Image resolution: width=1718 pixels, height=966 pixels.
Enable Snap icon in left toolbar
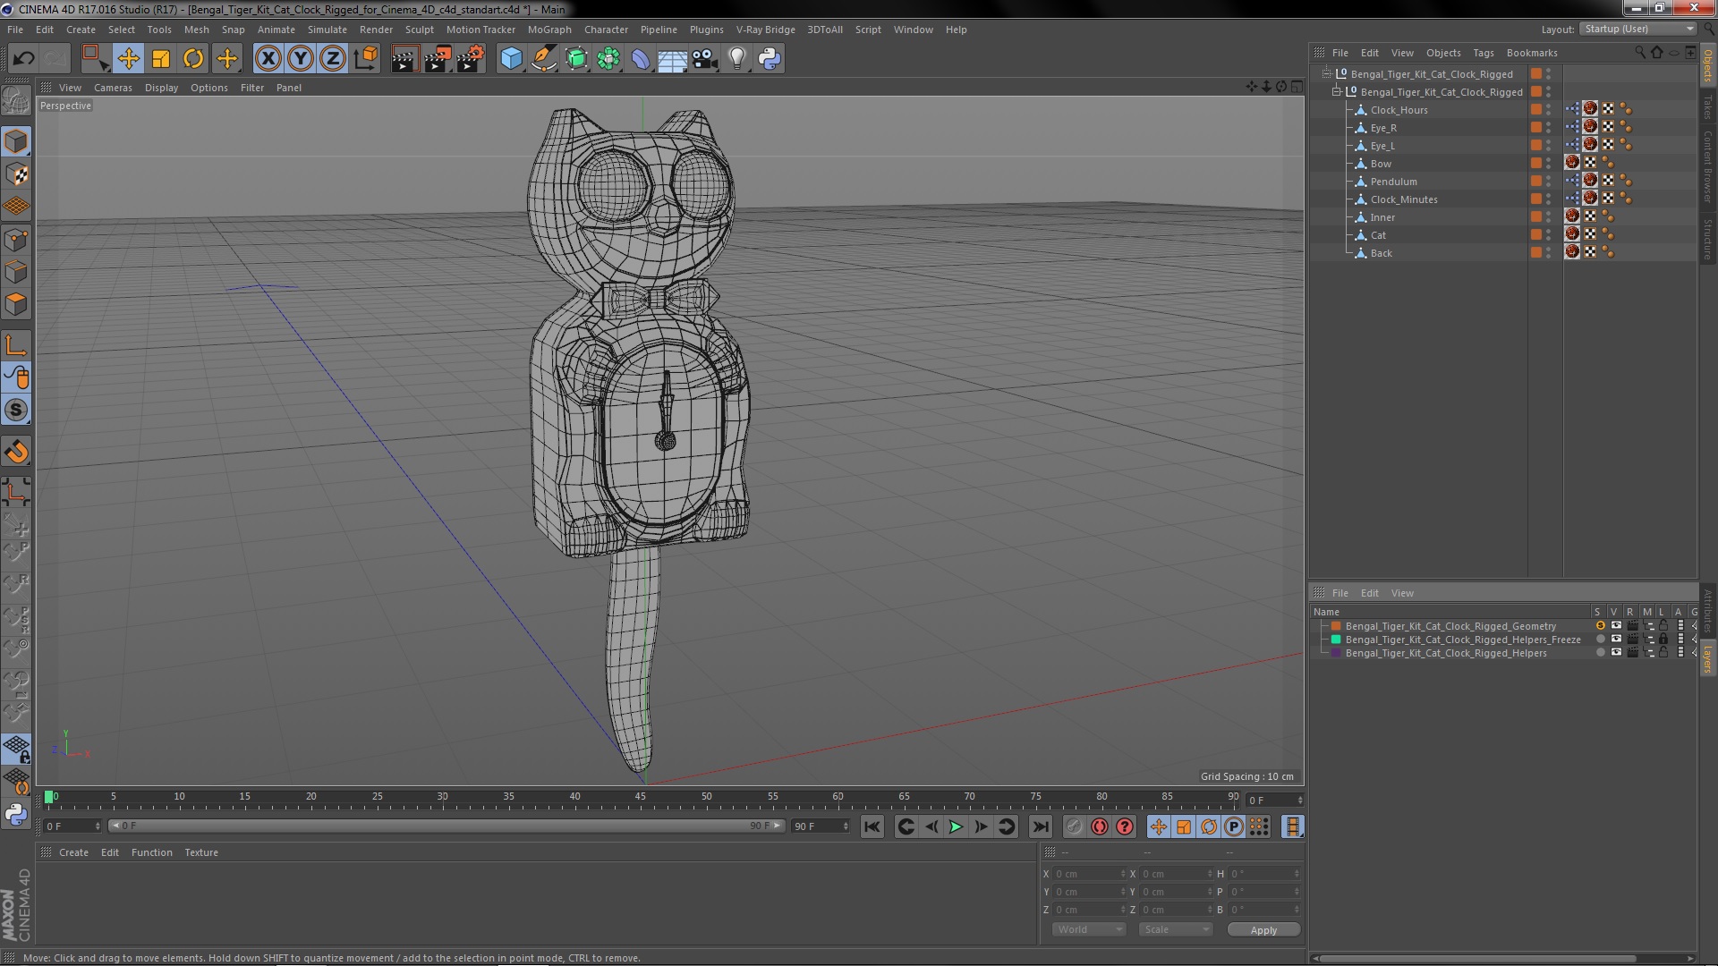[x=16, y=411]
